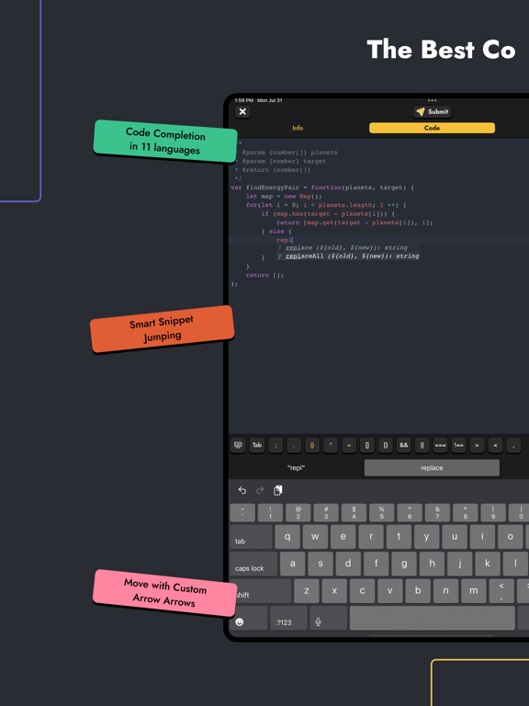Image resolution: width=529 pixels, height=706 pixels.
Task: Hide keyboard using the keyboard-dismiss icon
Action: 239,445
